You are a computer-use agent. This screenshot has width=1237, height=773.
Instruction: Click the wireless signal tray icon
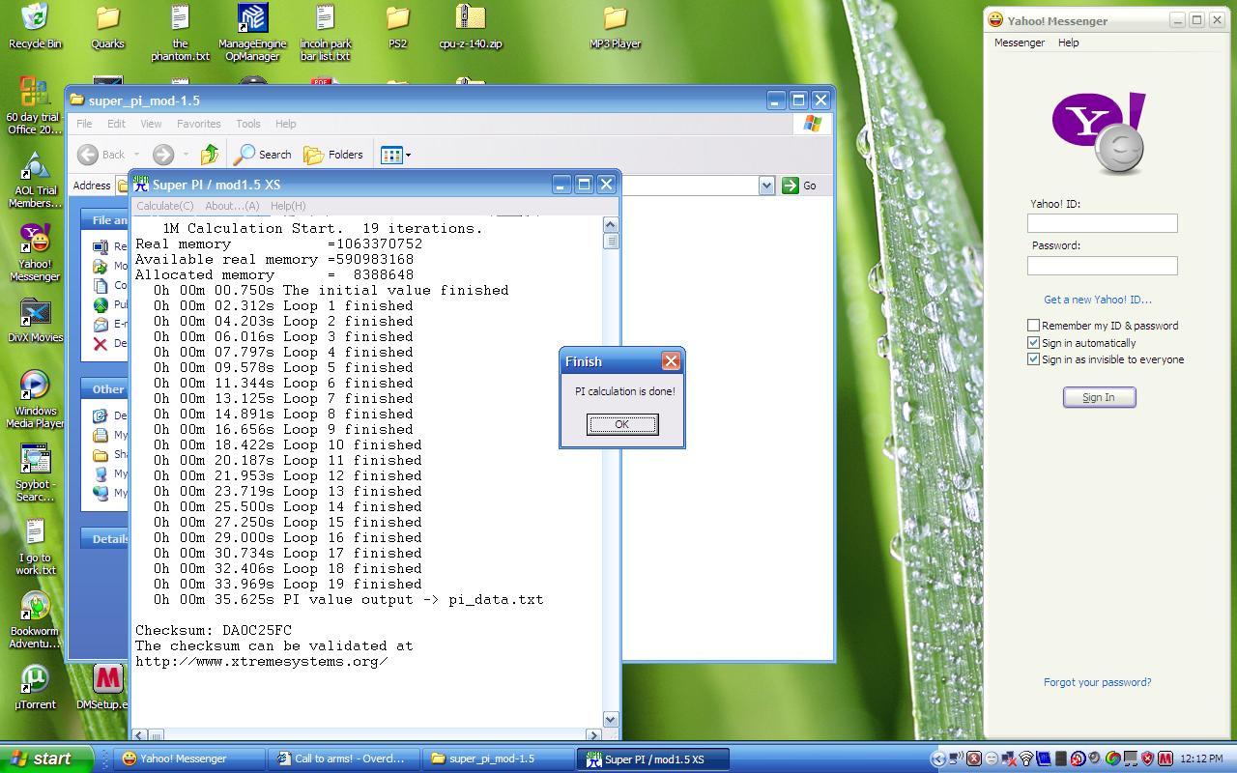[1026, 759]
